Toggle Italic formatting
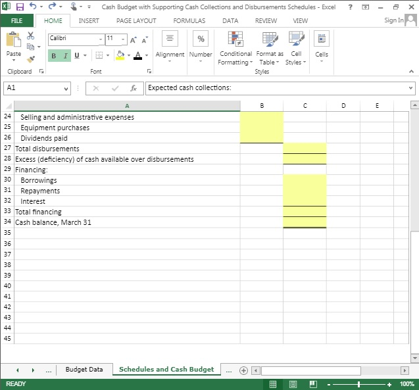 point(66,55)
